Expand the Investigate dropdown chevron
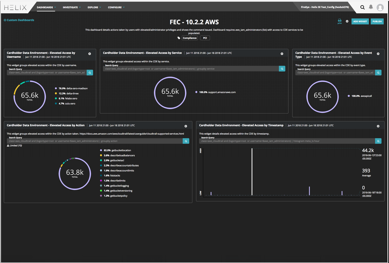 click(x=80, y=7)
